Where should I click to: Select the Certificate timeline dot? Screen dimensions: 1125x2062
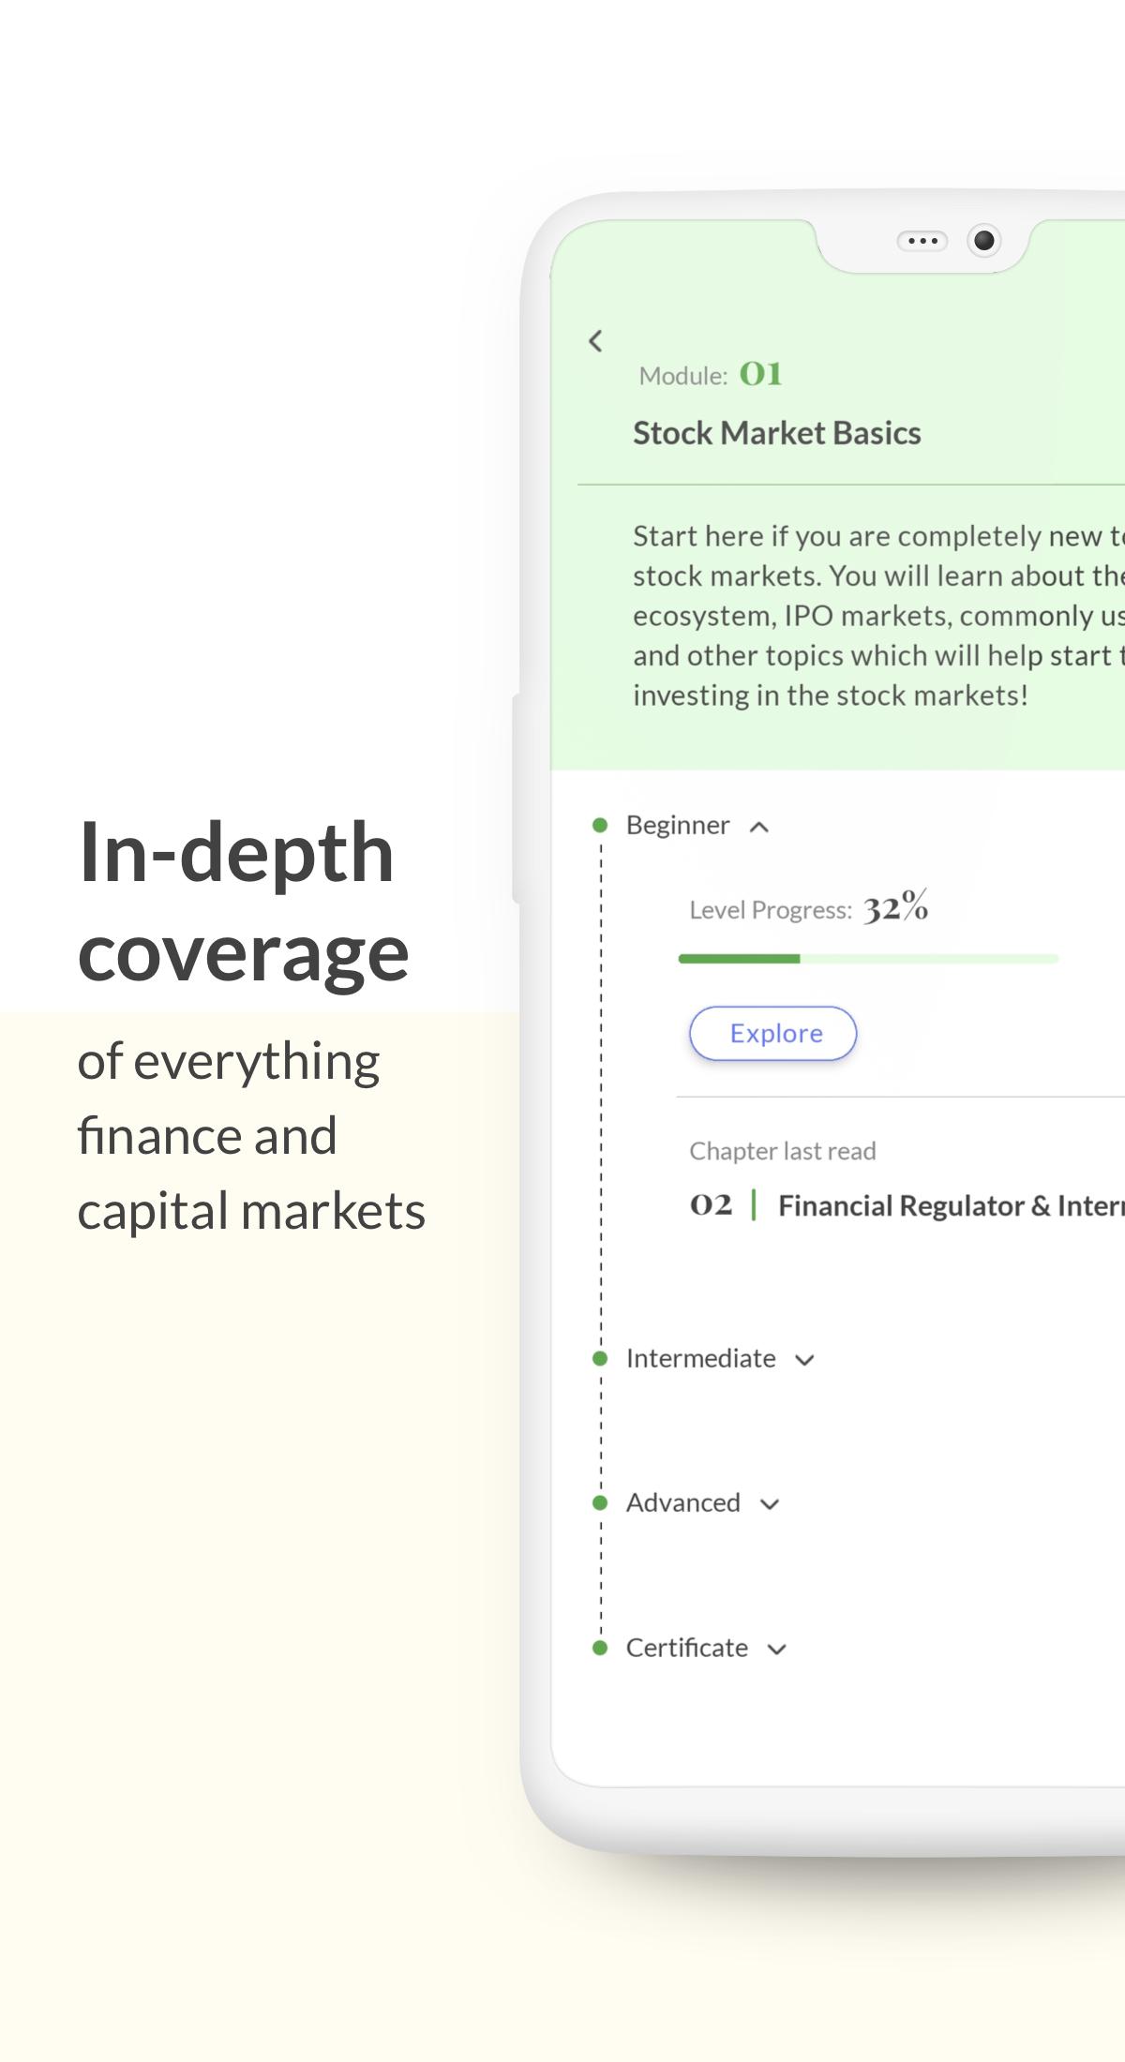pos(600,1648)
